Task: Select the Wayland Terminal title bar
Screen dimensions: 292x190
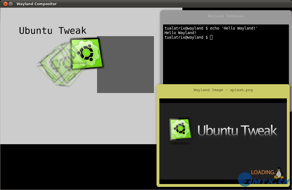Action: pyautogui.click(x=226, y=16)
